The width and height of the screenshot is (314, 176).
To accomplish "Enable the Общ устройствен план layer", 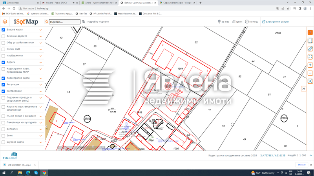I will coord(3,43).
